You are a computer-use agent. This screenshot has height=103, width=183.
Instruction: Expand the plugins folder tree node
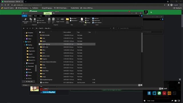[25, 54]
